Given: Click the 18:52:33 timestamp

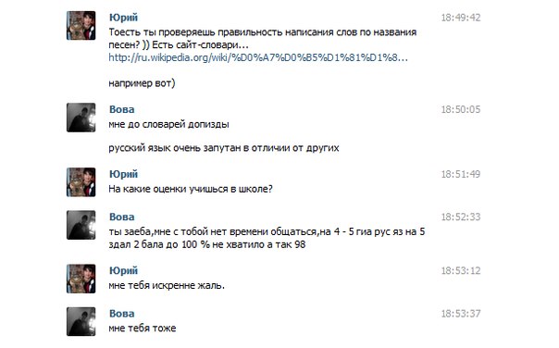Looking at the screenshot, I should pos(461,217).
